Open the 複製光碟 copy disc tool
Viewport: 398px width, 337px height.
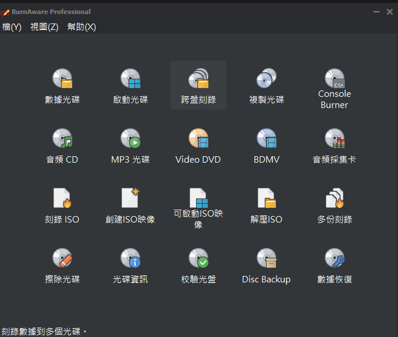(267, 85)
